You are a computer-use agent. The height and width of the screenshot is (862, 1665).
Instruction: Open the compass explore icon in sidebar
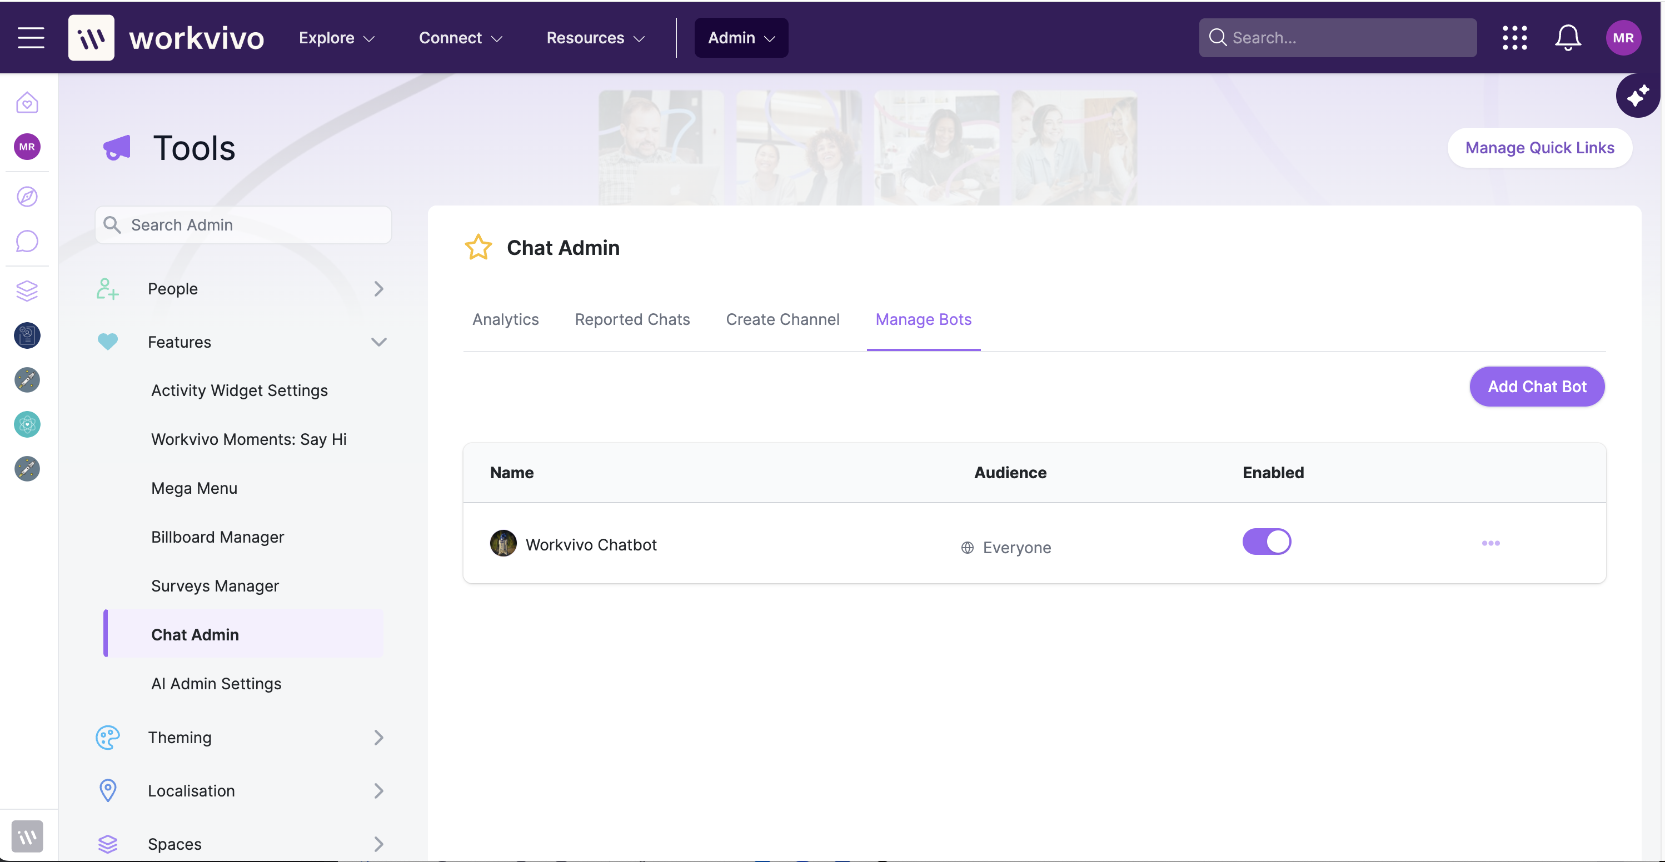[x=27, y=197]
